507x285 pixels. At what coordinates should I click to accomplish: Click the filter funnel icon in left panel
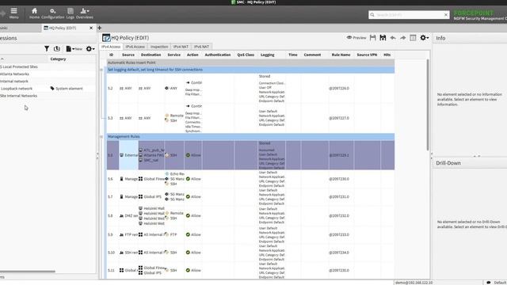[47, 49]
